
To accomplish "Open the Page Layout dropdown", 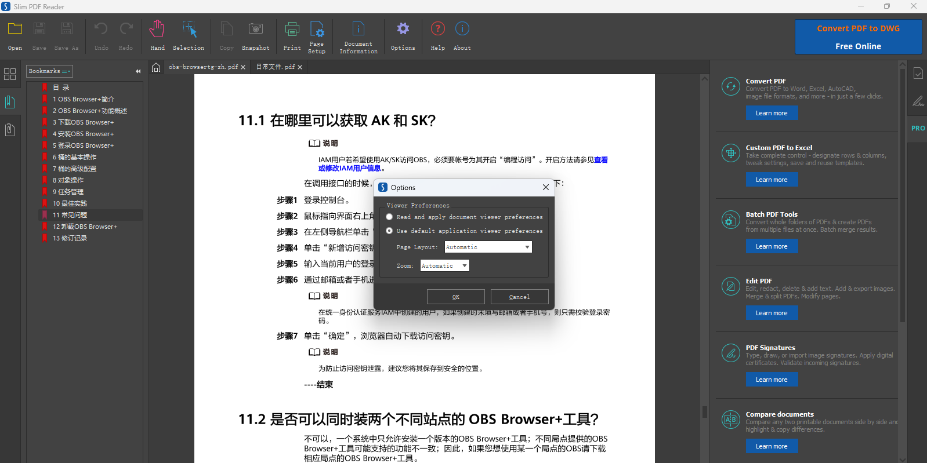I will [x=488, y=247].
